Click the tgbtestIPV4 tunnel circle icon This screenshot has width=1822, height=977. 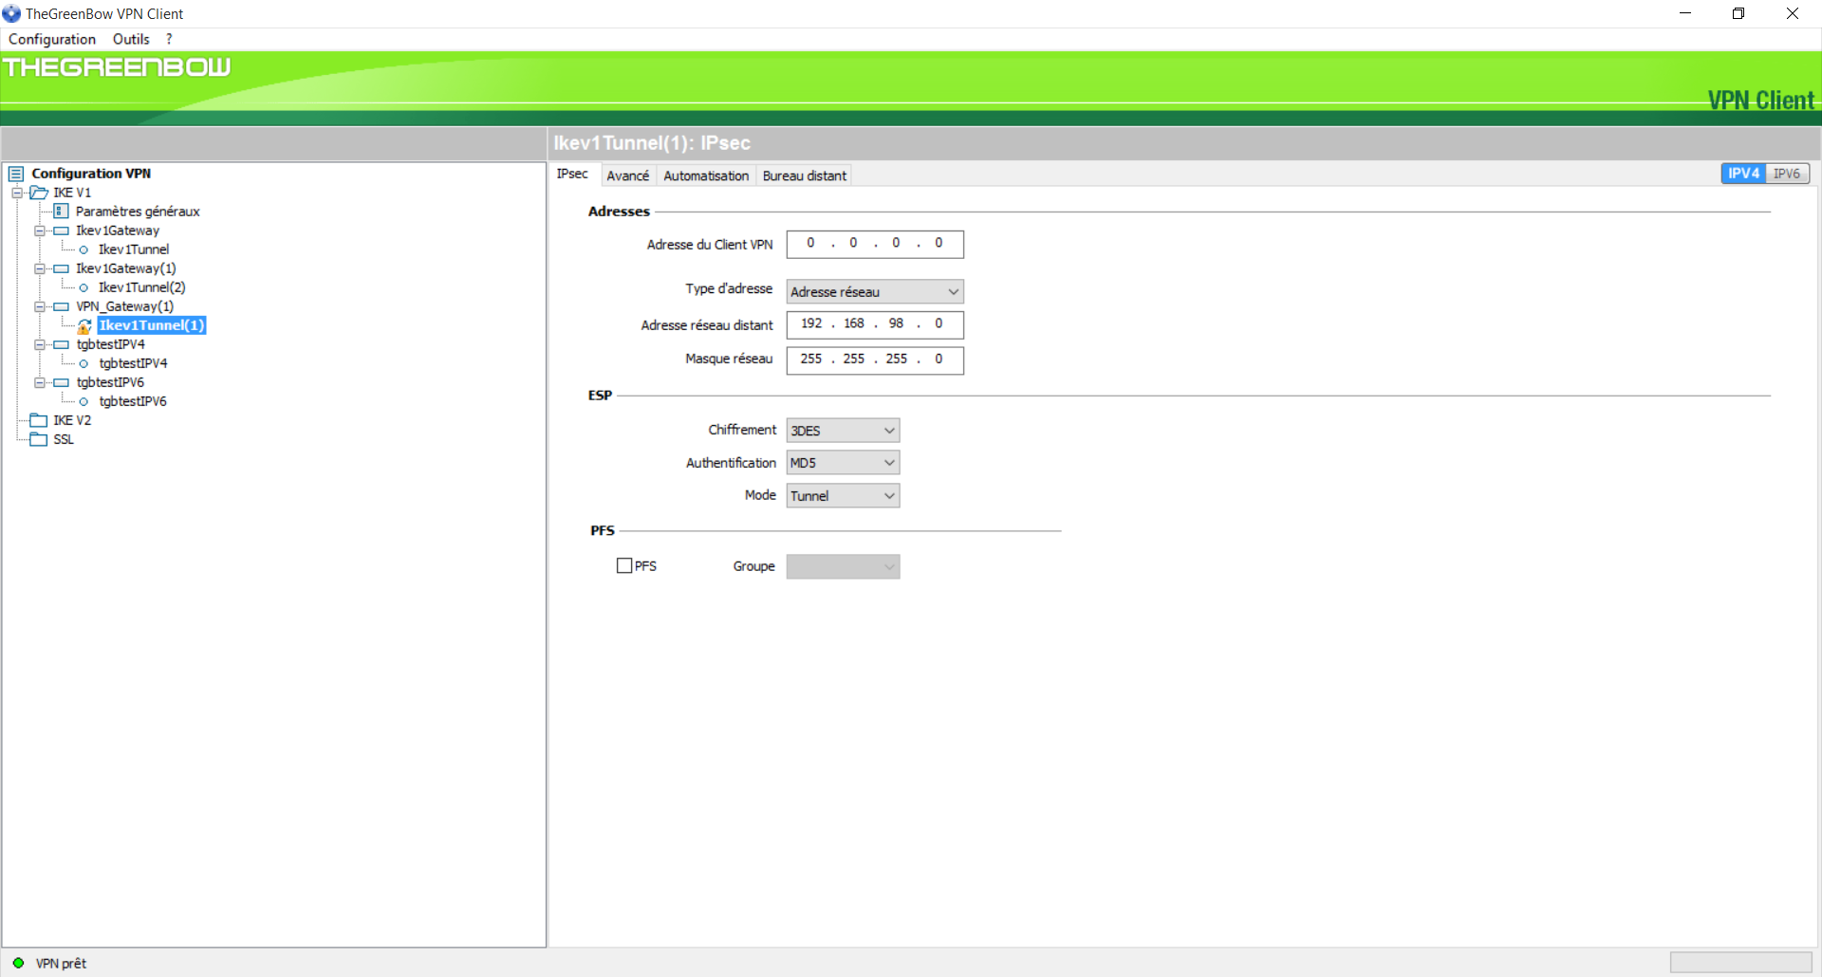(84, 363)
